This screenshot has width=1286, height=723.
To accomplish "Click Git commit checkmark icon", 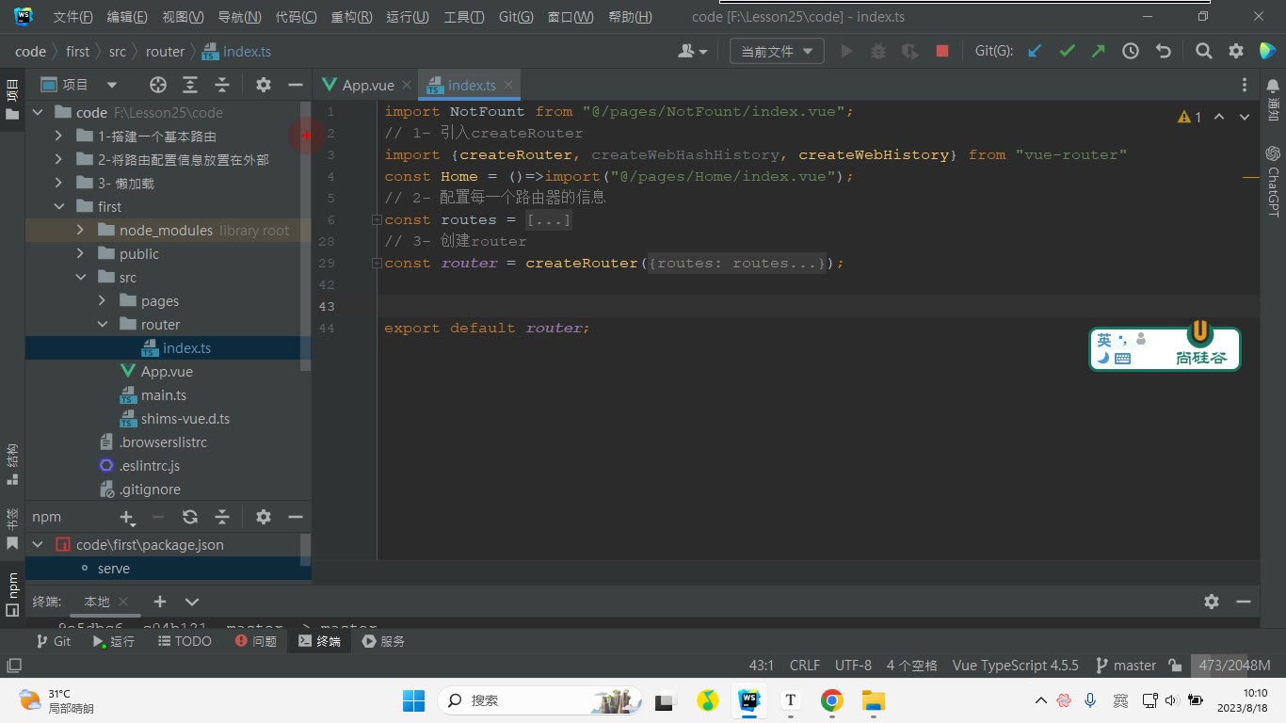I will pyautogui.click(x=1067, y=52).
